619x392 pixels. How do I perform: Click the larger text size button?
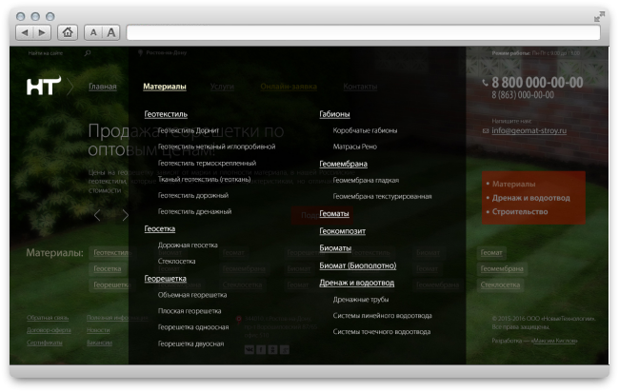111,32
